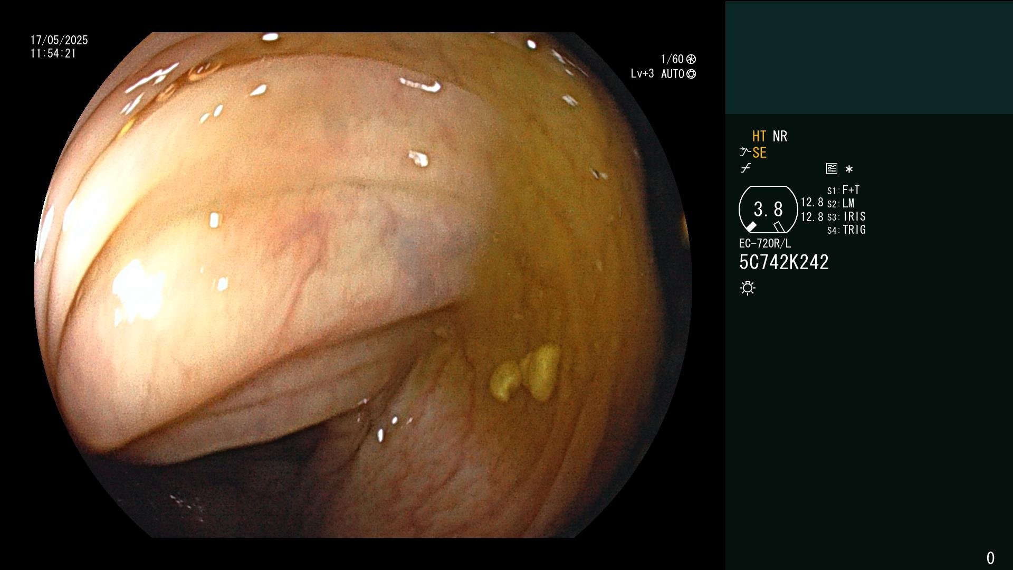Click the AUTO iris mode text
The width and height of the screenshot is (1013, 570).
[673, 74]
